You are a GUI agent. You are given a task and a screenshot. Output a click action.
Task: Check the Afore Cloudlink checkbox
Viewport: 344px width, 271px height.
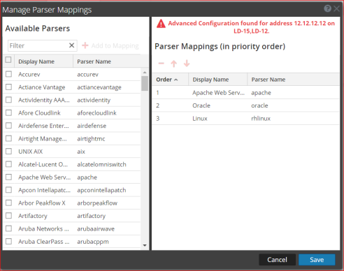[8, 113]
